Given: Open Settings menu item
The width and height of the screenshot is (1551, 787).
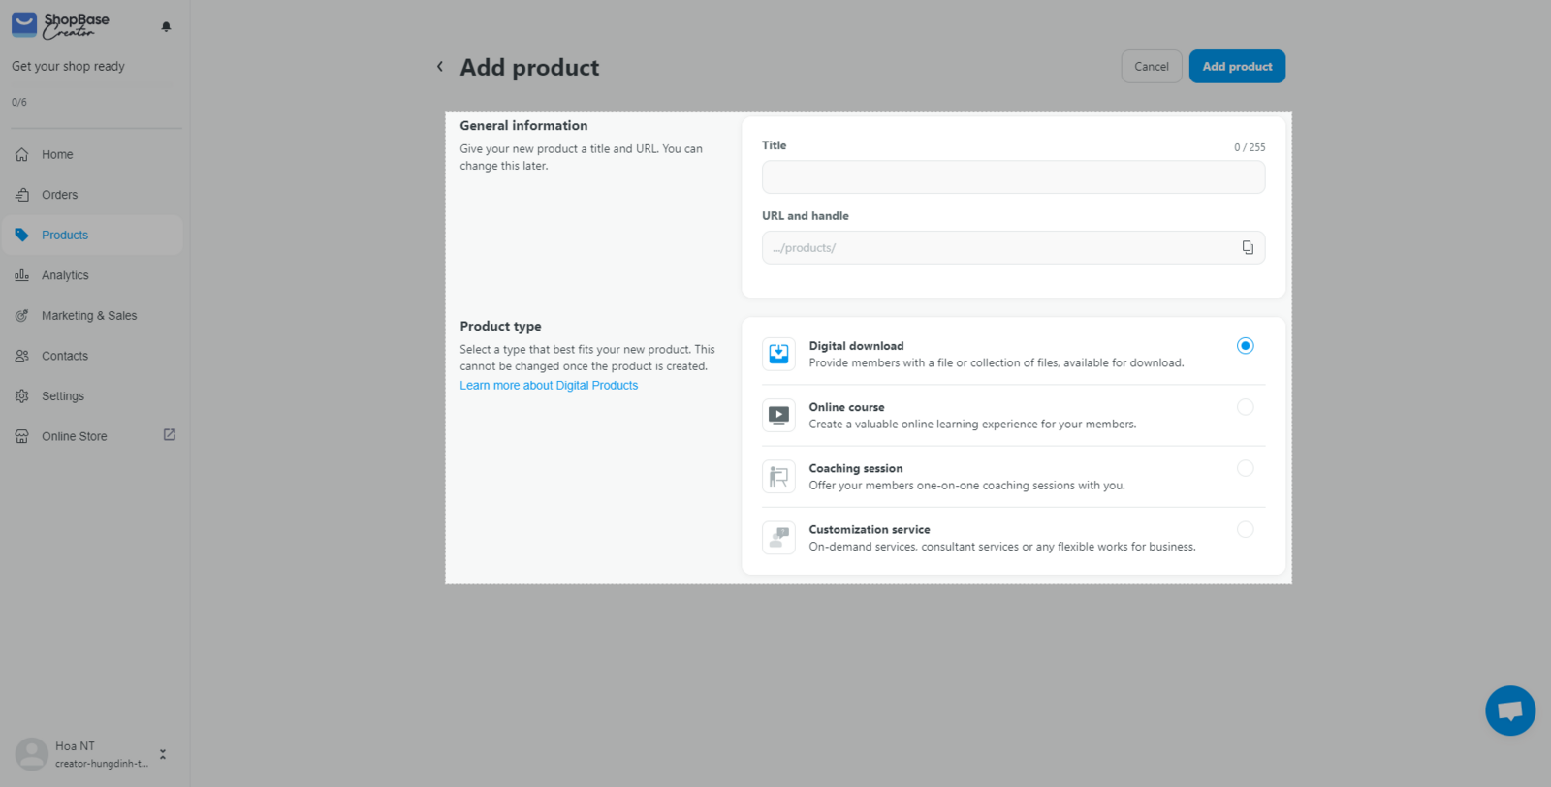Looking at the screenshot, I should pos(92,396).
